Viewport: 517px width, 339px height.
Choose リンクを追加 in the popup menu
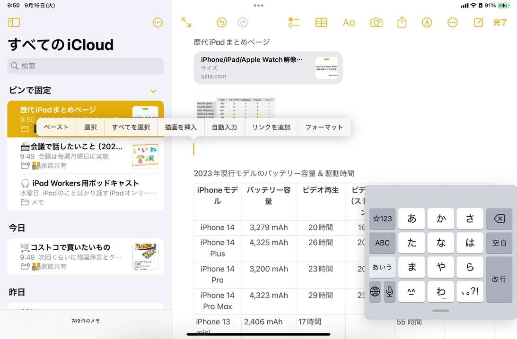(x=272, y=127)
